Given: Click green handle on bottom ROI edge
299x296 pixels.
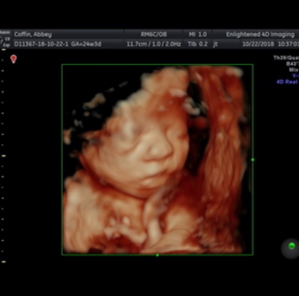Looking at the screenshot, I should (157, 255).
